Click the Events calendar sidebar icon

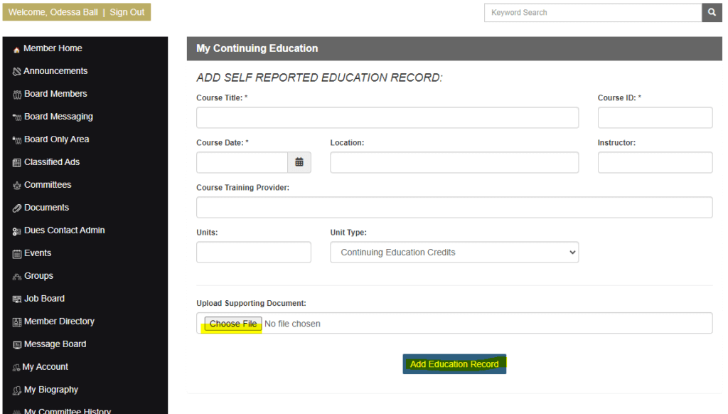click(17, 254)
